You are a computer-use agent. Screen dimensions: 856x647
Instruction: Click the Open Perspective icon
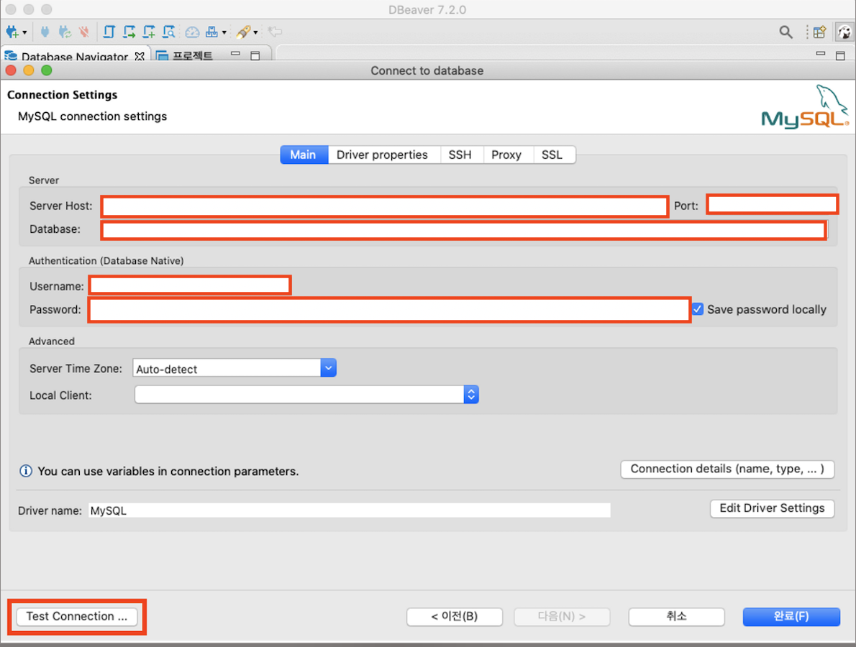click(x=819, y=32)
